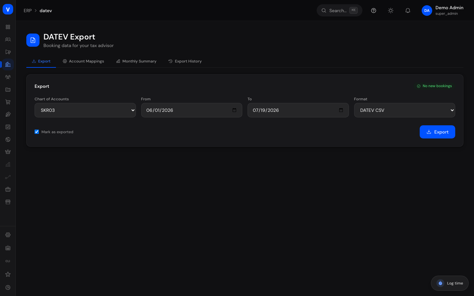Click the ERP breadcrumb link
This screenshot has width=474, height=296.
click(28, 11)
